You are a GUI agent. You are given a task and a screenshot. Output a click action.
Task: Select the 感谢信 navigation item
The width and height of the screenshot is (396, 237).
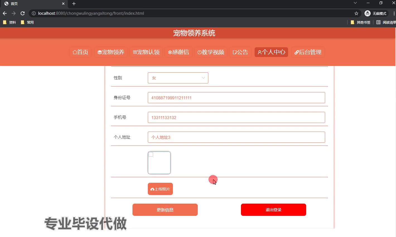tap(178, 52)
